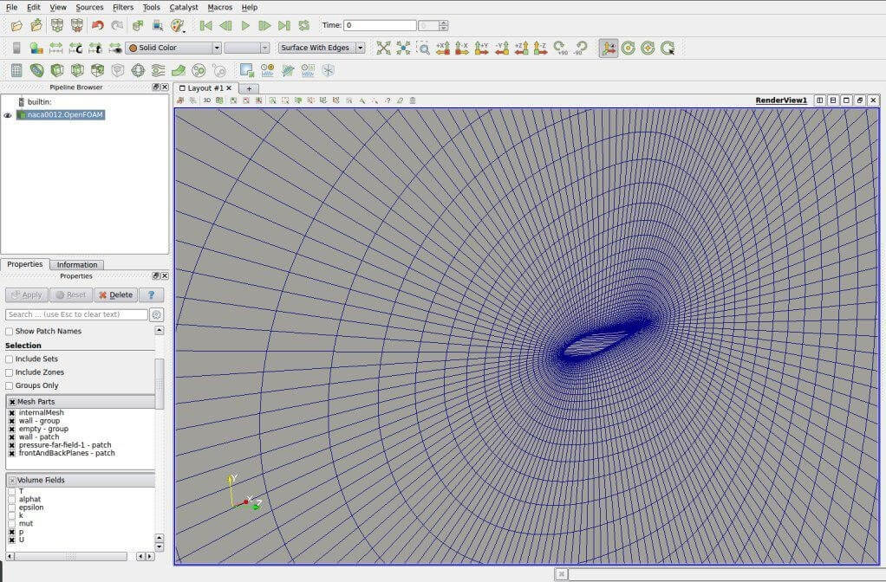Click the Reset button
Viewport: 886px width, 582px height.
point(71,294)
